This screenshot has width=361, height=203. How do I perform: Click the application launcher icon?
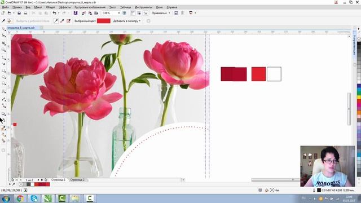click(191, 13)
